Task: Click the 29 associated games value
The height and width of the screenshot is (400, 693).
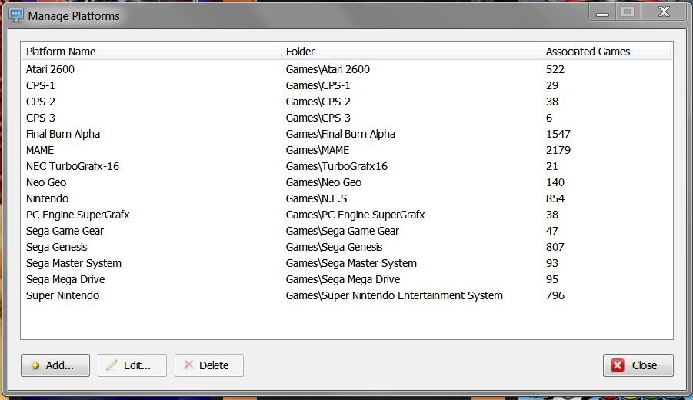Action: click(552, 85)
